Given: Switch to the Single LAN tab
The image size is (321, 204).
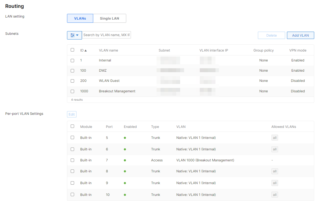Looking at the screenshot, I should tap(109, 18).
